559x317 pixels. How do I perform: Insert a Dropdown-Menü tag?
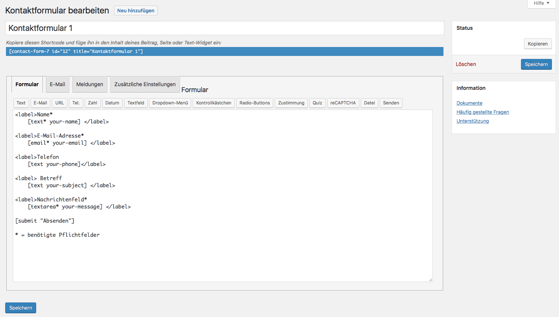[170, 103]
